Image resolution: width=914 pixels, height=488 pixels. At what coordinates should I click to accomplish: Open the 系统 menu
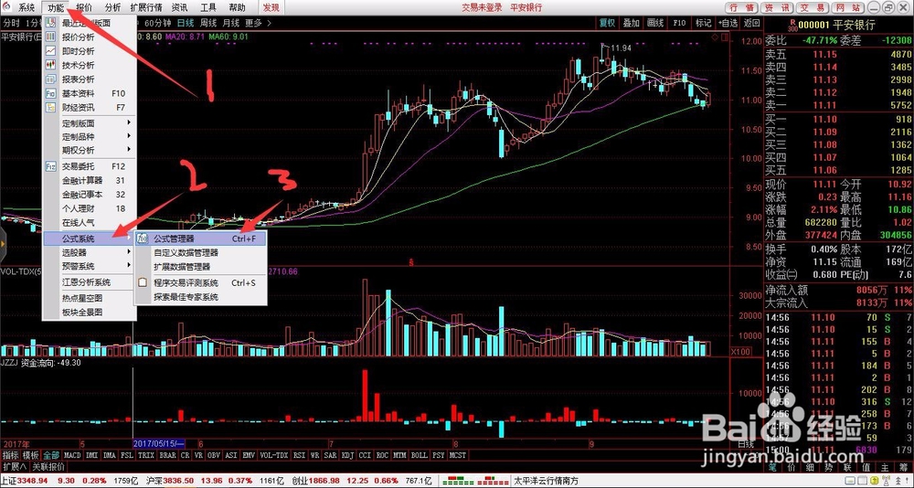[27, 7]
